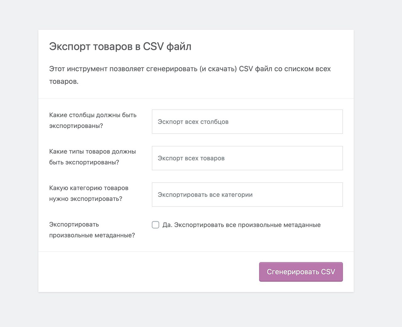402x327 pixels.
Task: Click label 'Какие типы товаров должны быть экспортированы?'
Action: (93, 157)
